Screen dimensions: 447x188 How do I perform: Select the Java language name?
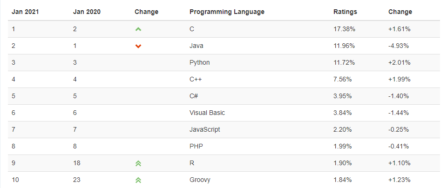196,46
